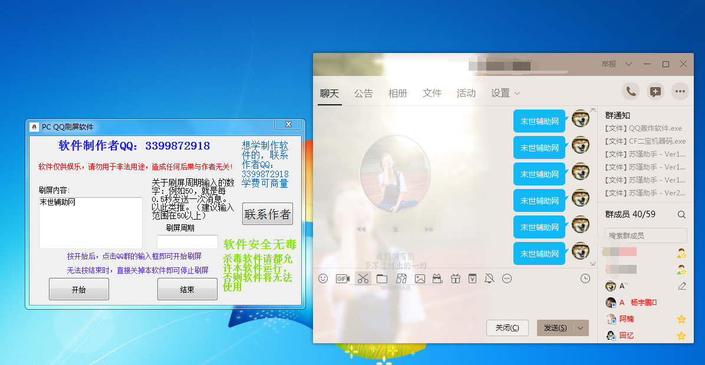Screen dimensions: 705x365
Task: Click star badge next to 阿楠
Action: point(681,319)
